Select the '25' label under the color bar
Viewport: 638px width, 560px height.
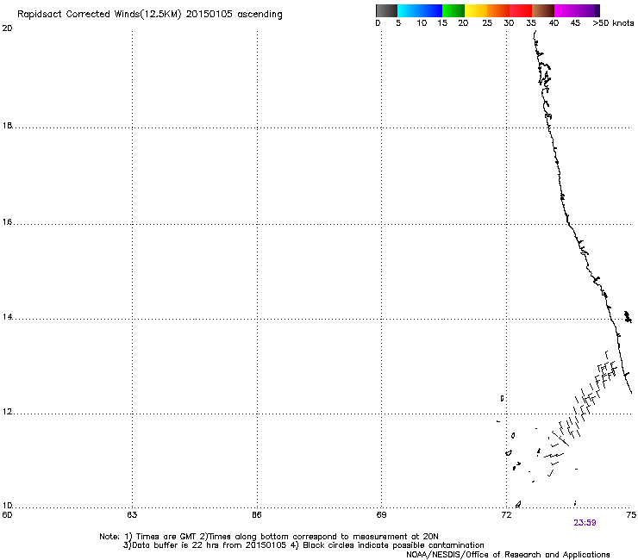point(487,23)
